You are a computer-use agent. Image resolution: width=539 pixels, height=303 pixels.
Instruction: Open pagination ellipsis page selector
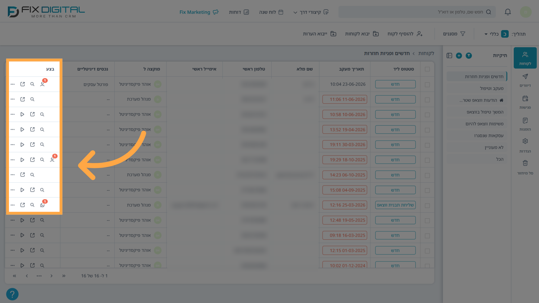[x=39, y=276]
